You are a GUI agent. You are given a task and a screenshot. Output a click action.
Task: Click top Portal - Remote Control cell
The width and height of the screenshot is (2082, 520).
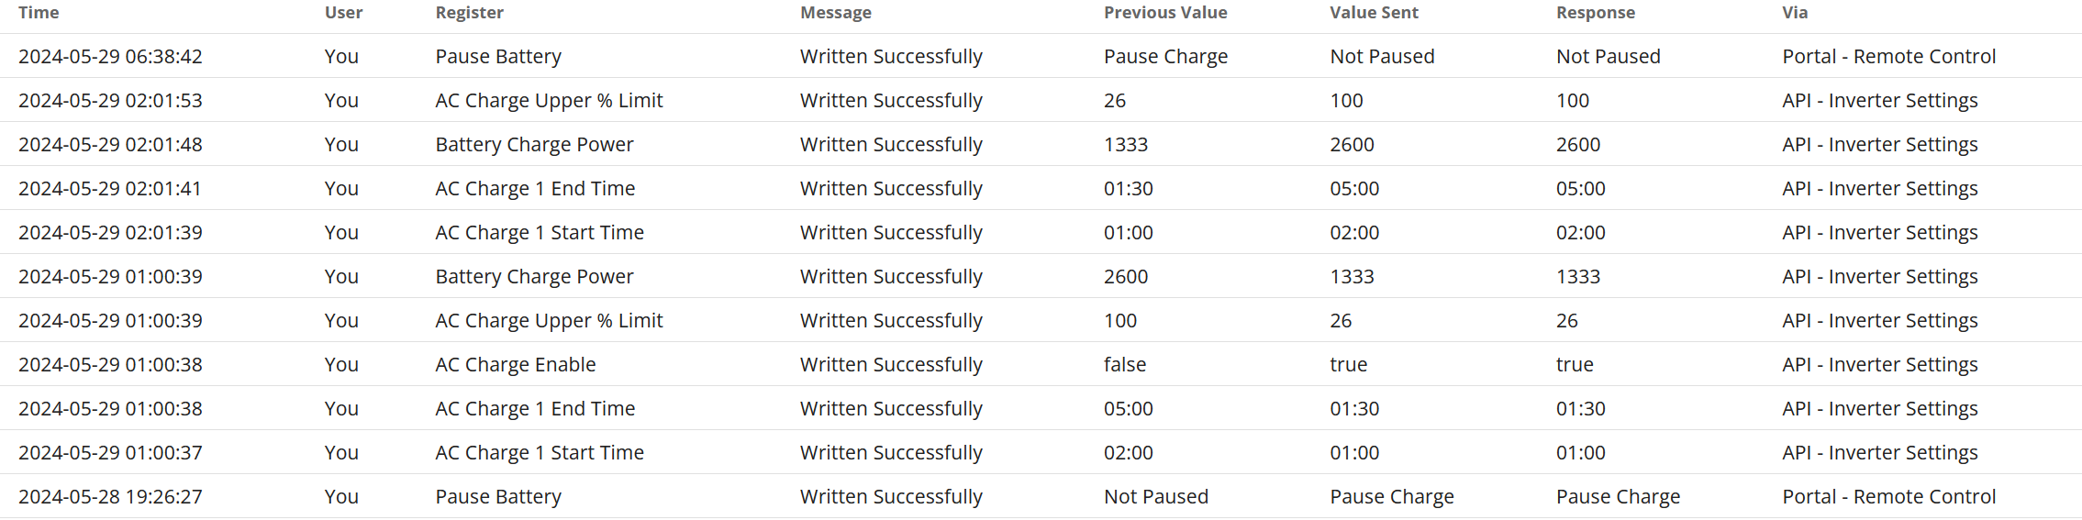[x=1889, y=57]
